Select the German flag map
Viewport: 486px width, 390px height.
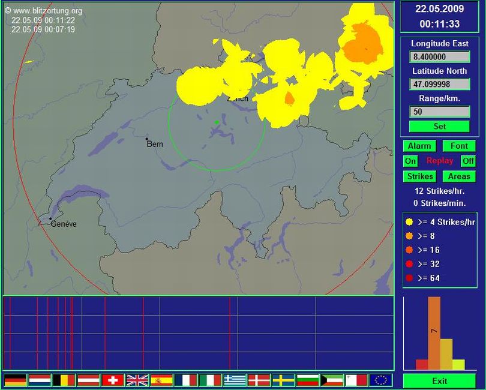coord(15,380)
